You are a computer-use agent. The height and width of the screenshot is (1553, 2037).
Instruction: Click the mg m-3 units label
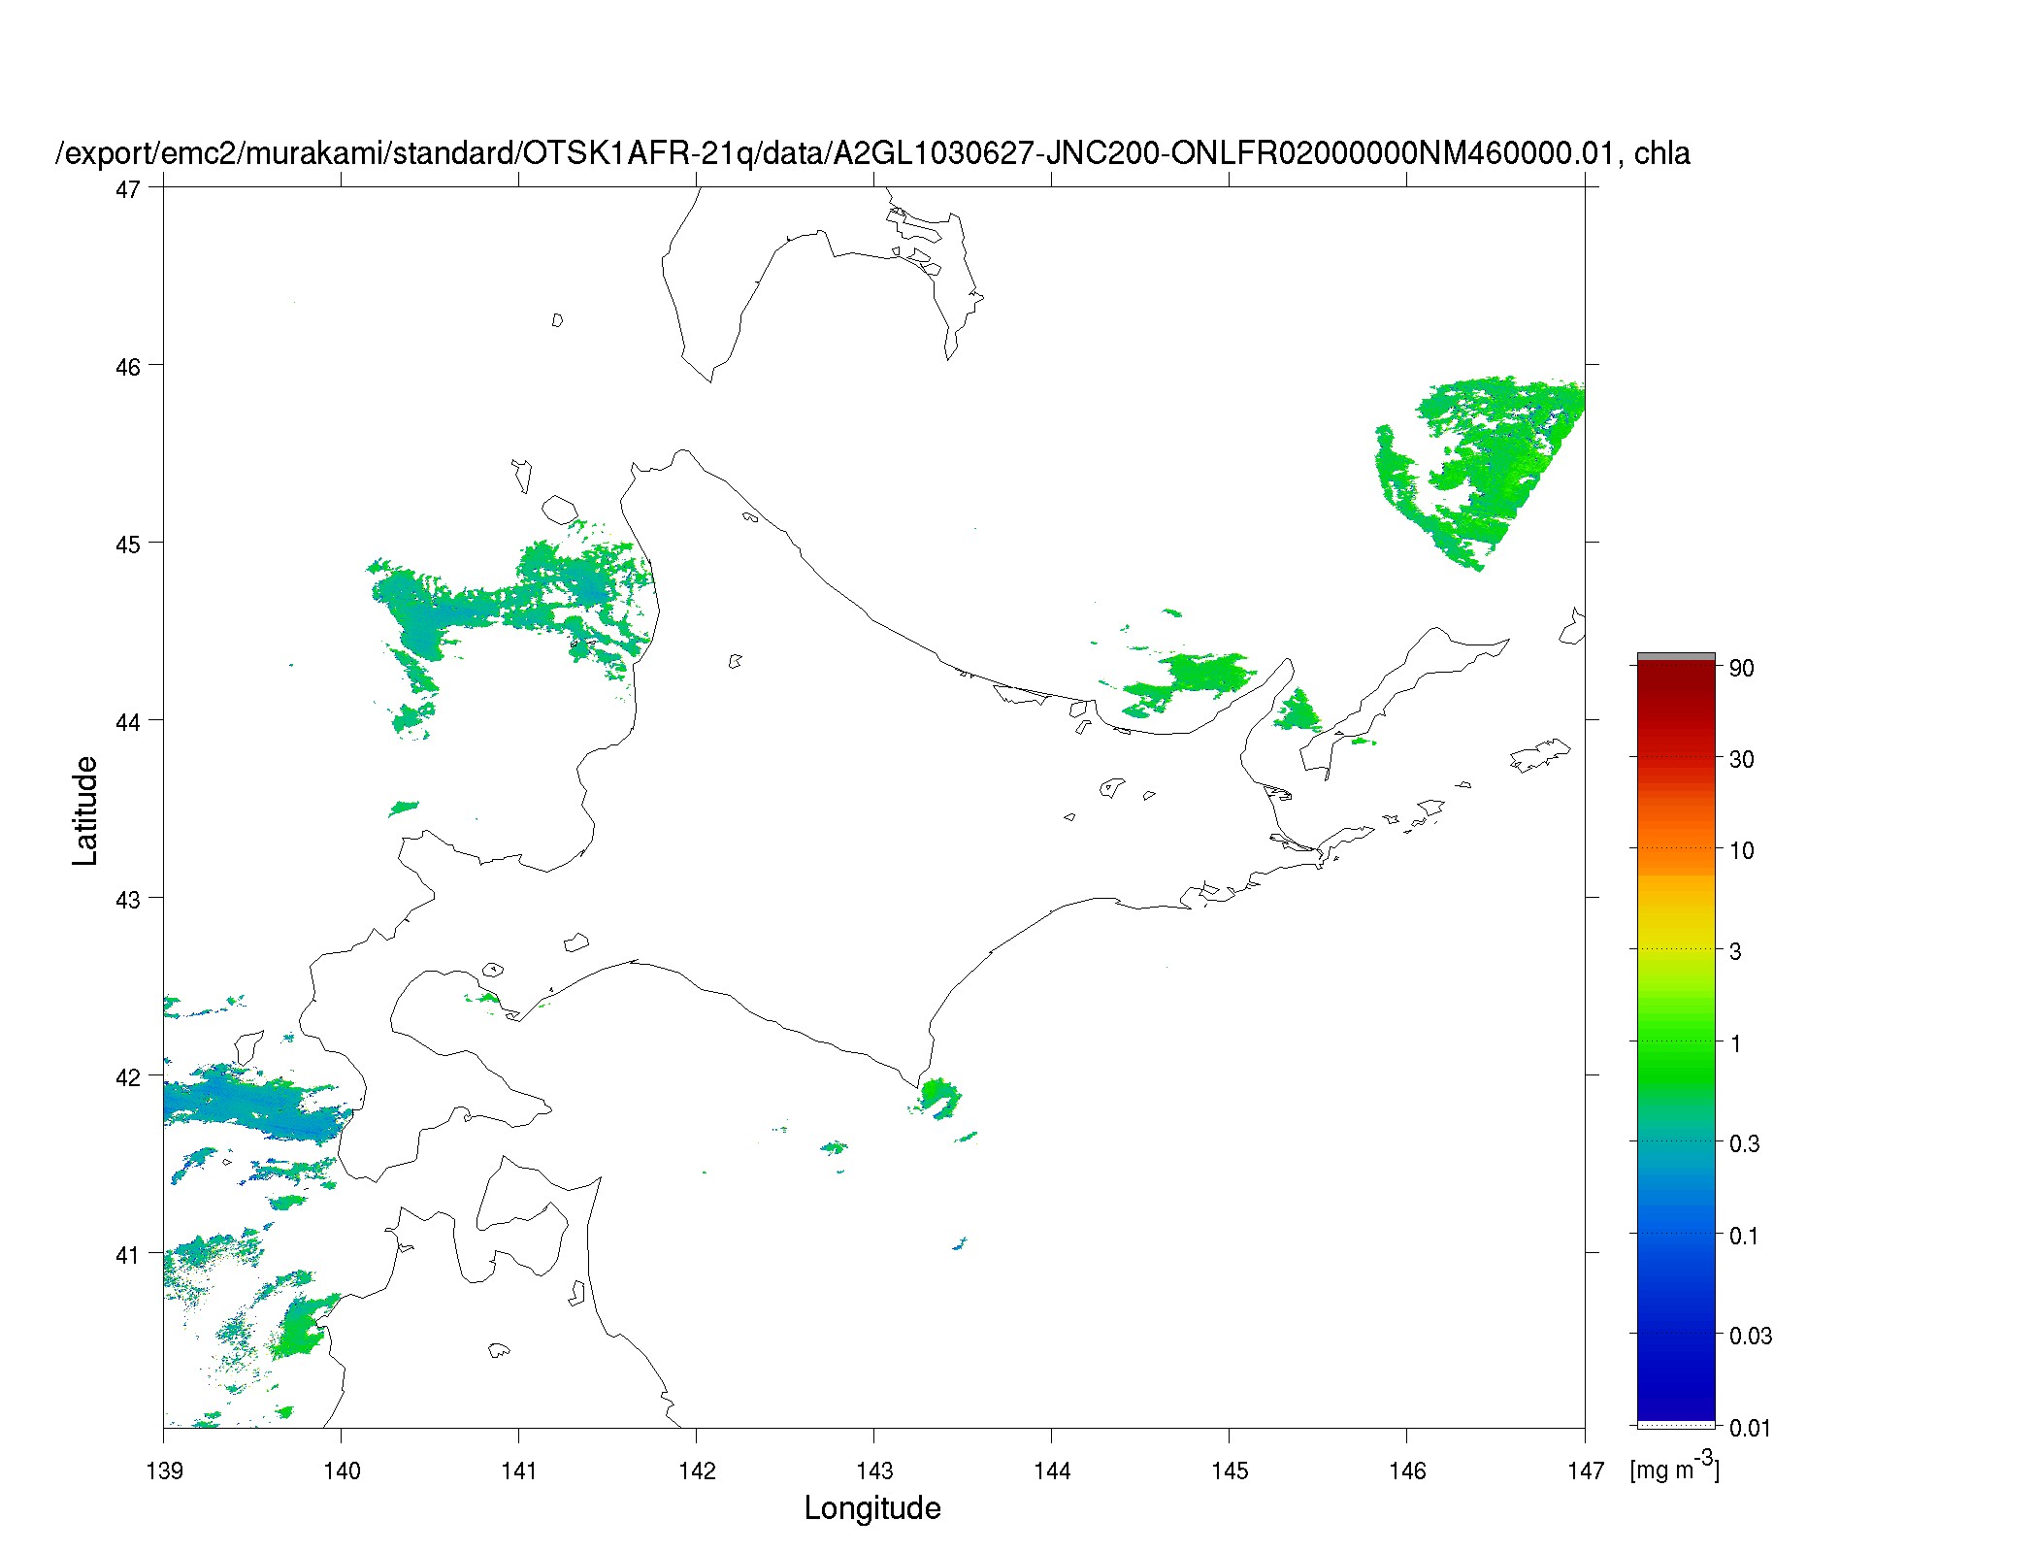(1675, 1466)
